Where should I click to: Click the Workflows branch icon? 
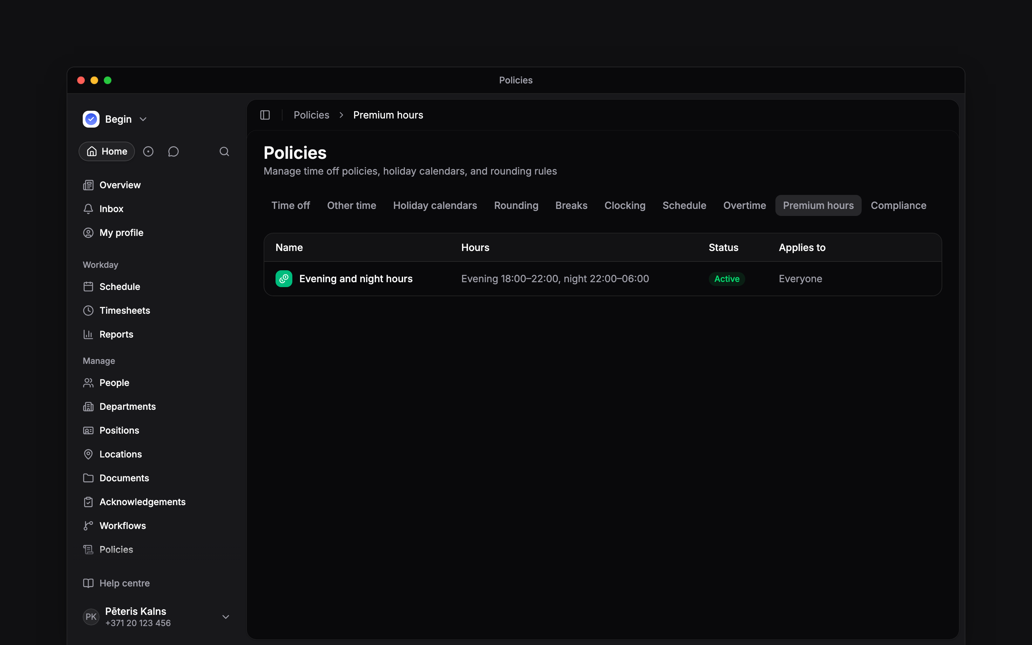tap(88, 526)
